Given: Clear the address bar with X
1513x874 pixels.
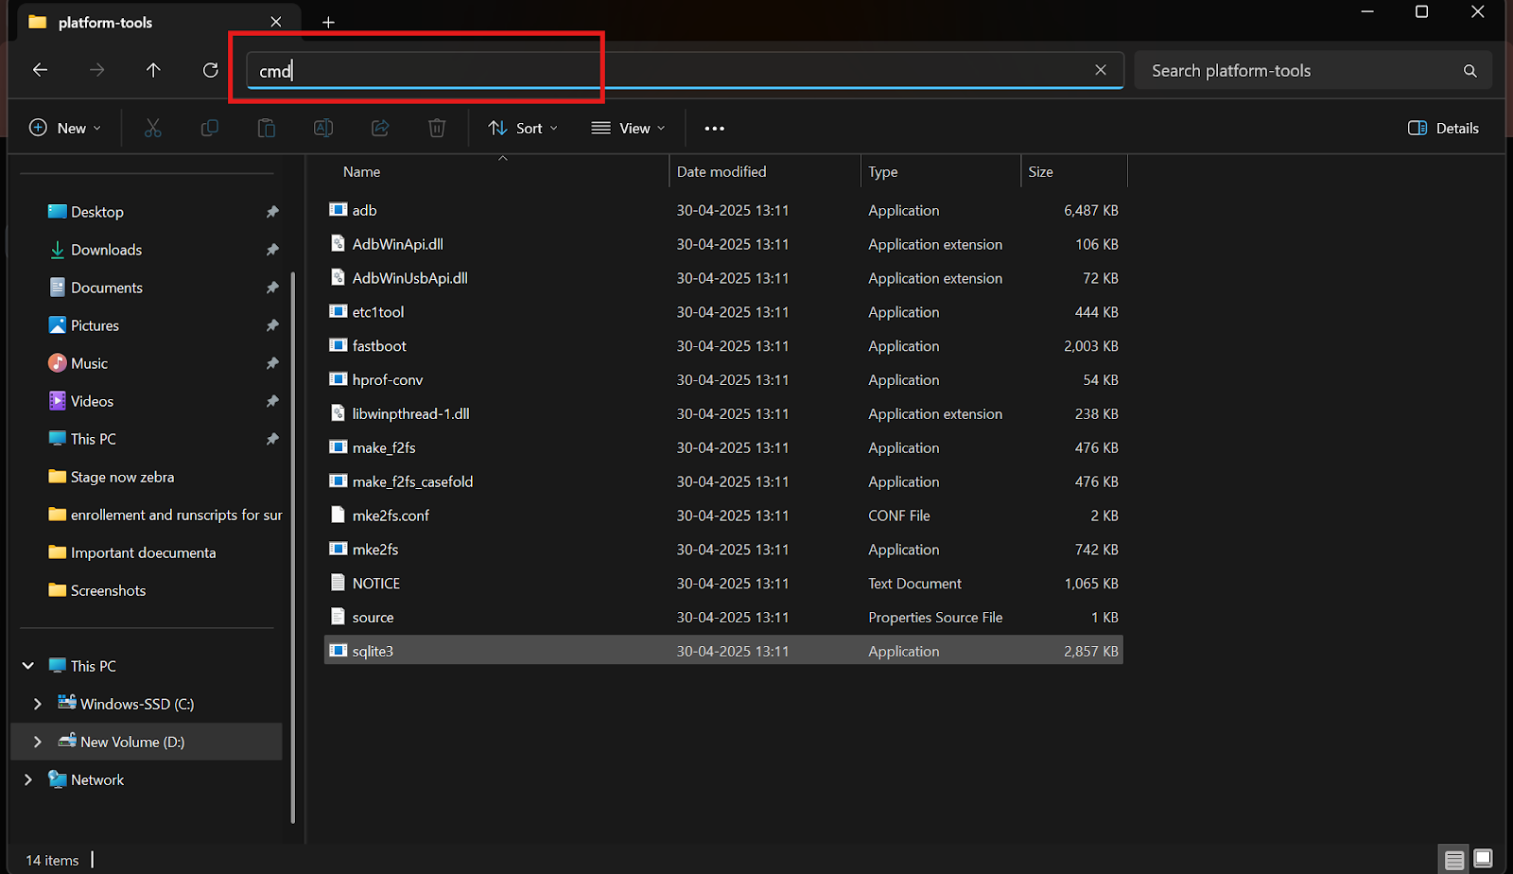Looking at the screenshot, I should click(x=1101, y=70).
